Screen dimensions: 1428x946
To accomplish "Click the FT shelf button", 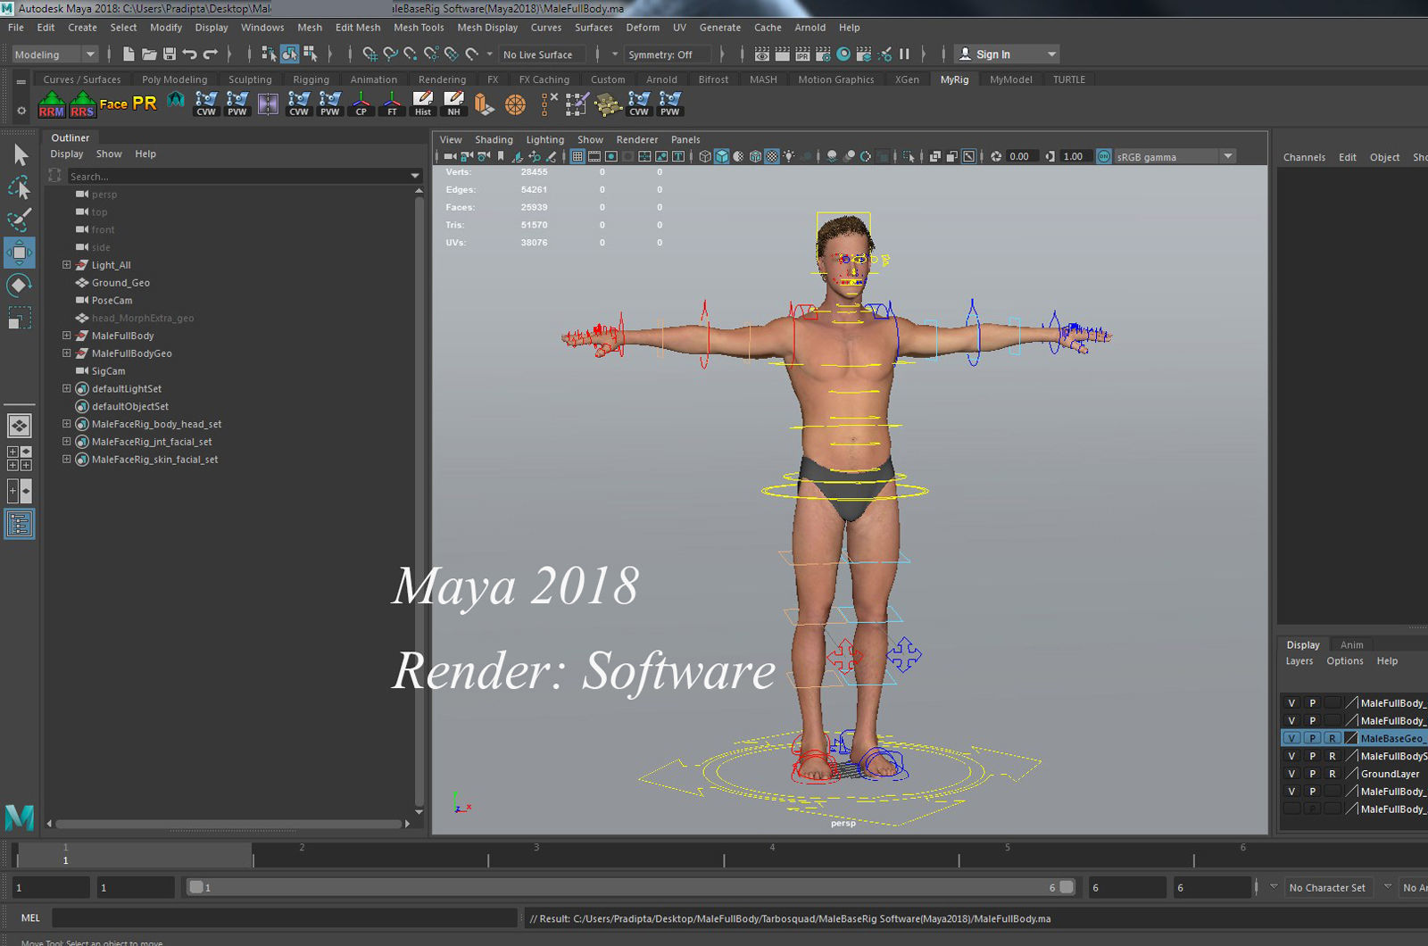I will [392, 104].
